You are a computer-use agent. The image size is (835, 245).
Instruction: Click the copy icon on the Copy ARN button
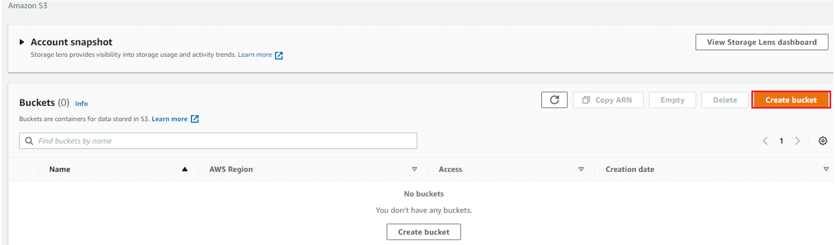click(586, 100)
